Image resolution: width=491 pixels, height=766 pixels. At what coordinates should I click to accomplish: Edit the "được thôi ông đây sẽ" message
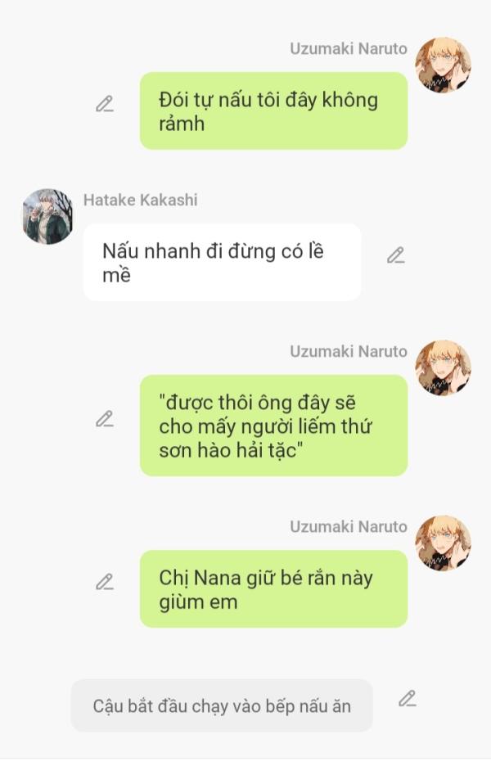[105, 419]
